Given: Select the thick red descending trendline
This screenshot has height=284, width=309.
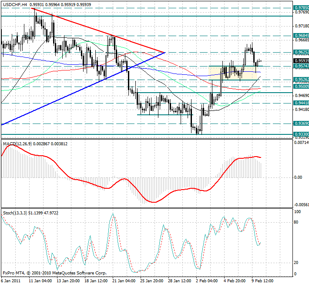Looking at the screenshot, I should click(x=98, y=30).
